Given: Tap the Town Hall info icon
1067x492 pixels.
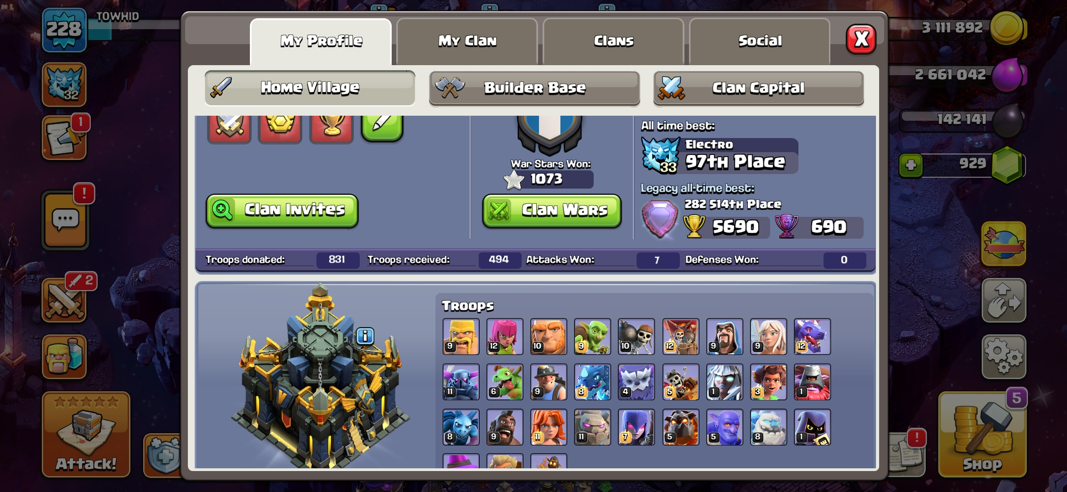Looking at the screenshot, I should coord(365,336).
